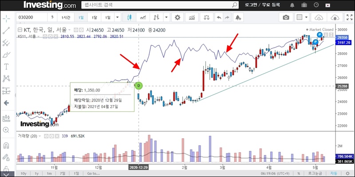Remove the 거래량 indicator

pos(57,136)
